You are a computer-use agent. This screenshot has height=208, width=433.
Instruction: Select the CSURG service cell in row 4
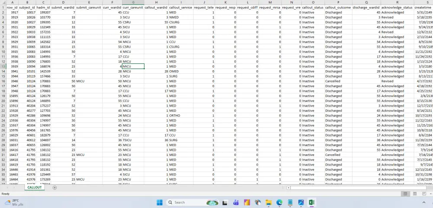click(x=181, y=22)
